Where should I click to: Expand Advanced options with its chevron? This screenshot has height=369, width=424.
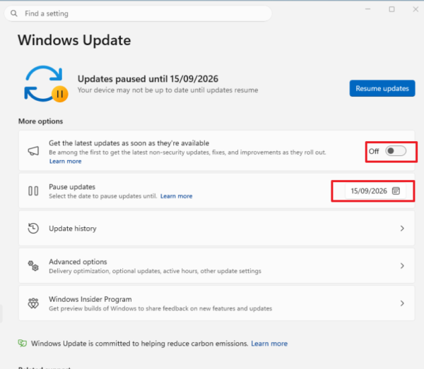[x=402, y=266]
